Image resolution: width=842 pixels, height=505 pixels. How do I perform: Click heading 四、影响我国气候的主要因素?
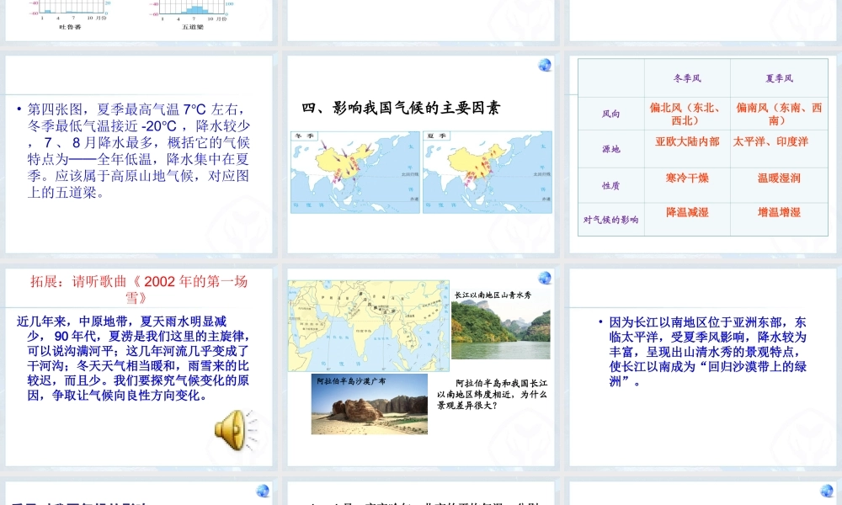(401, 108)
